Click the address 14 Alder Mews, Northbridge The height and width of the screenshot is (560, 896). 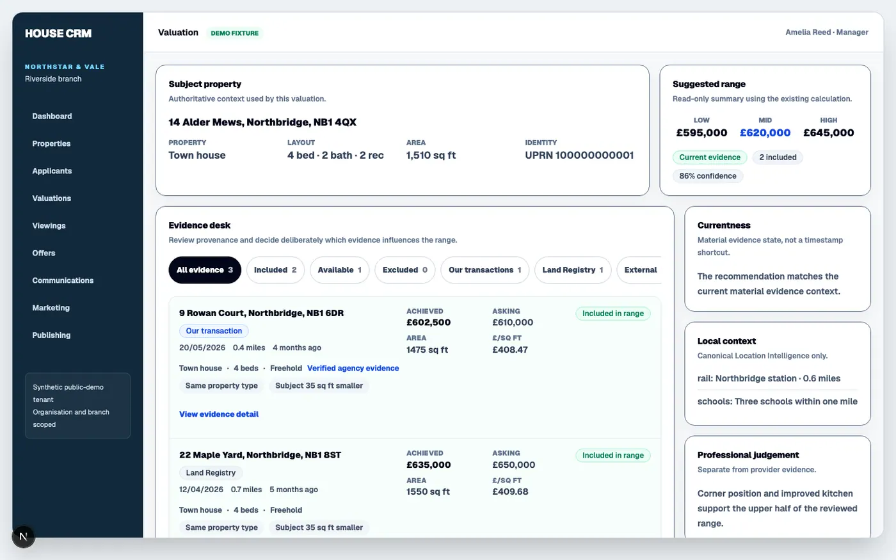click(x=262, y=122)
